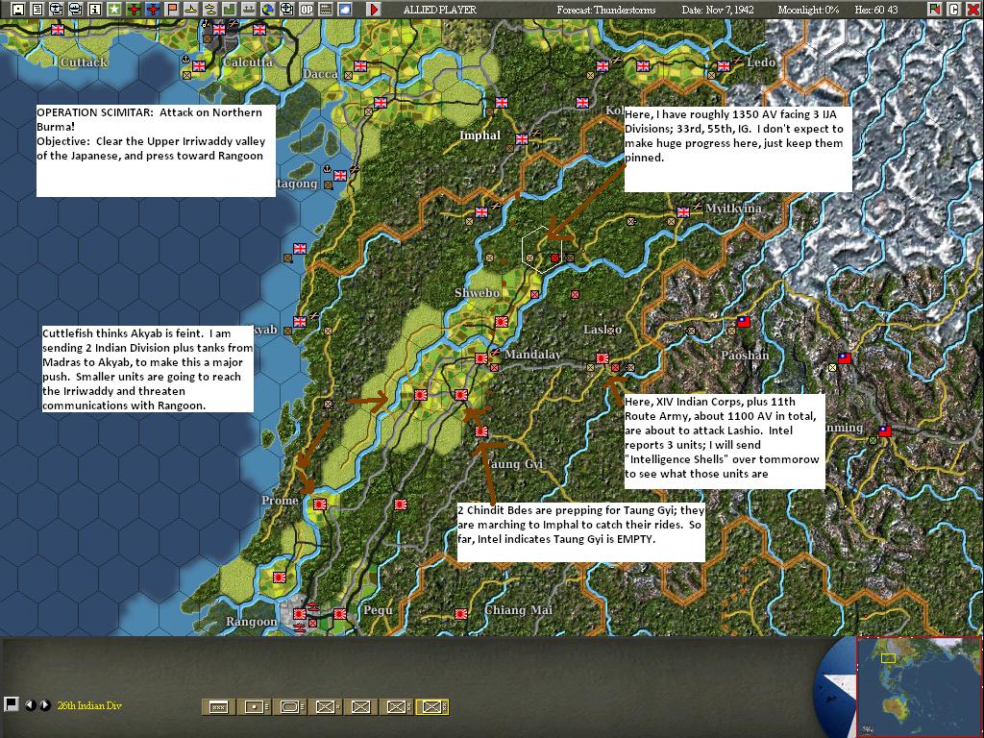Click the Imphal city label
Image resolution: width=984 pixels, height=738 pixels.
480,135
